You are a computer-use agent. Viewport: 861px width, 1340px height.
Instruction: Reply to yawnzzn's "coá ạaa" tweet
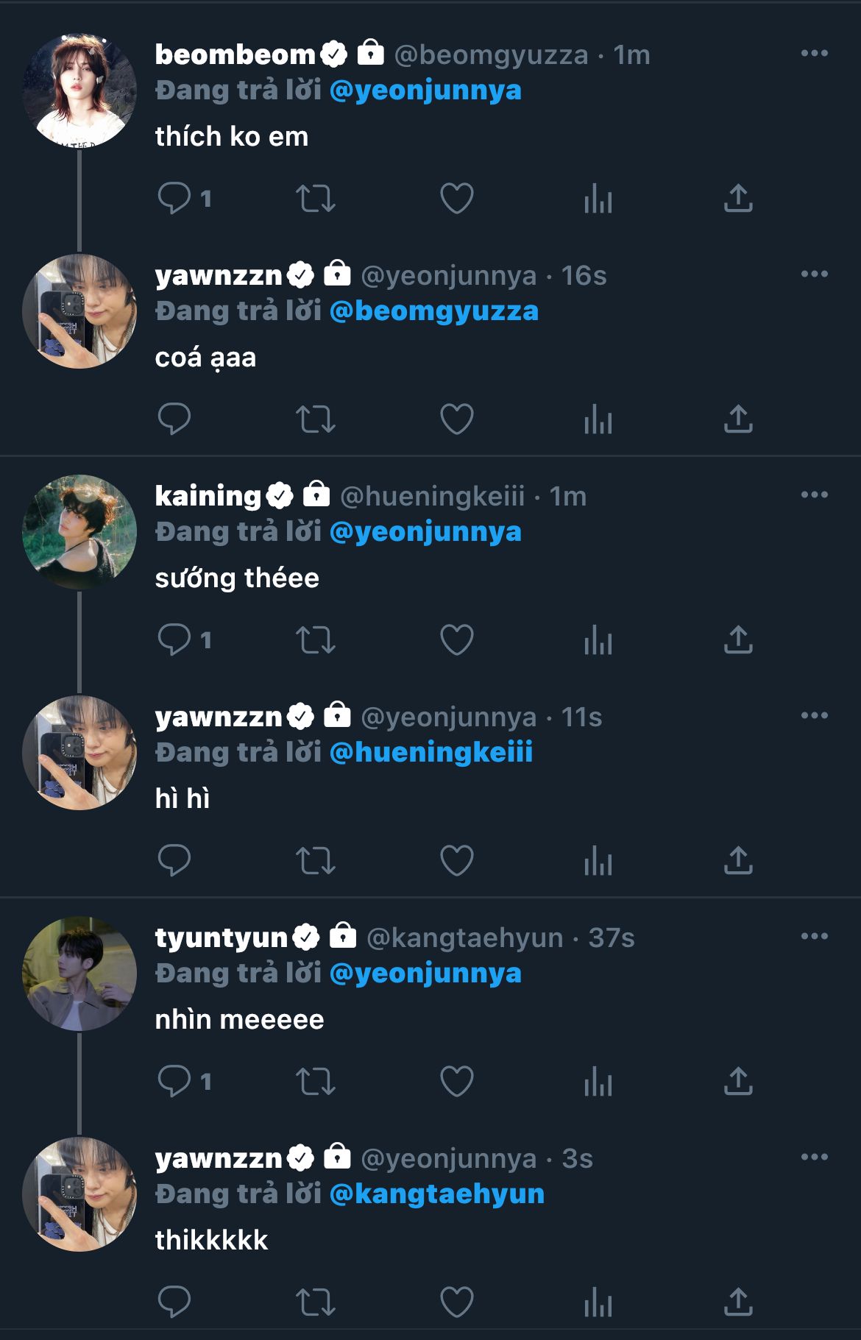coord(174,419)
